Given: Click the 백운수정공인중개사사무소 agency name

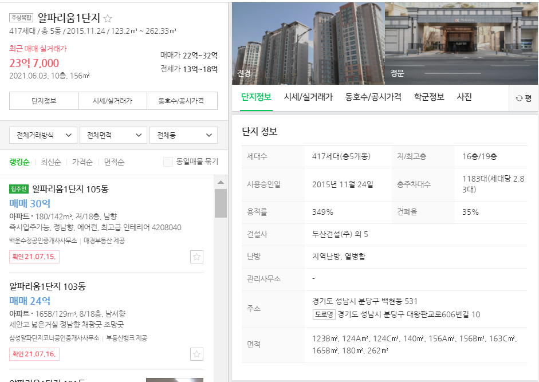Looking at the screenshot, I should pyautogui.click(x=43, y=241).
